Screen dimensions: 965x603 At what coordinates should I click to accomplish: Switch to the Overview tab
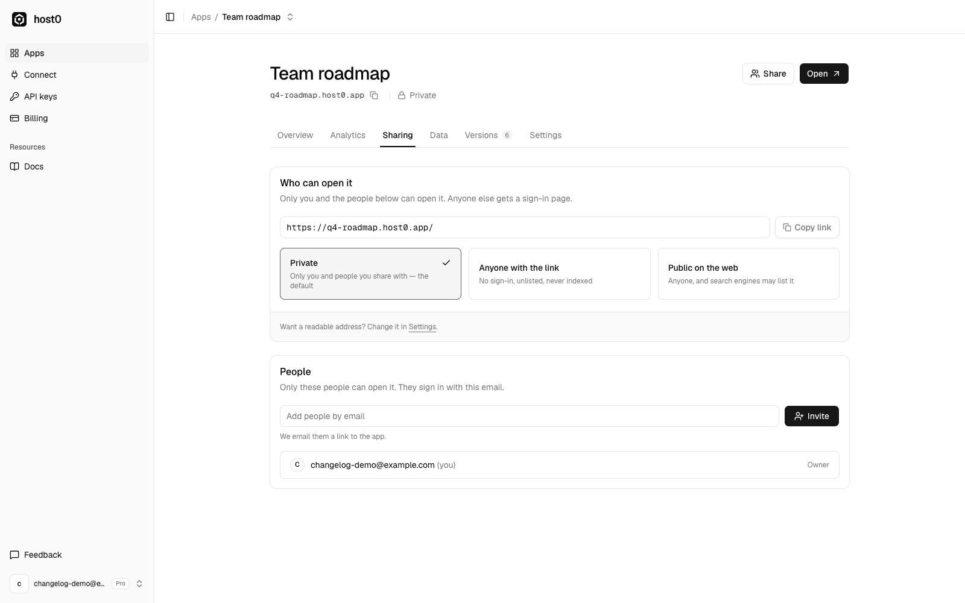click(295, 135)
